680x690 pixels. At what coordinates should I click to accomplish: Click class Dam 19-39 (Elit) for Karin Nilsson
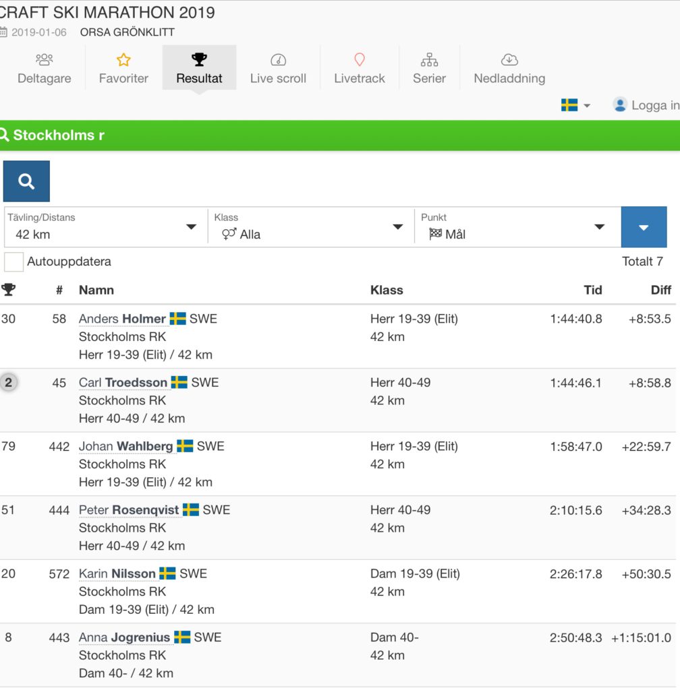pos(415,574)
